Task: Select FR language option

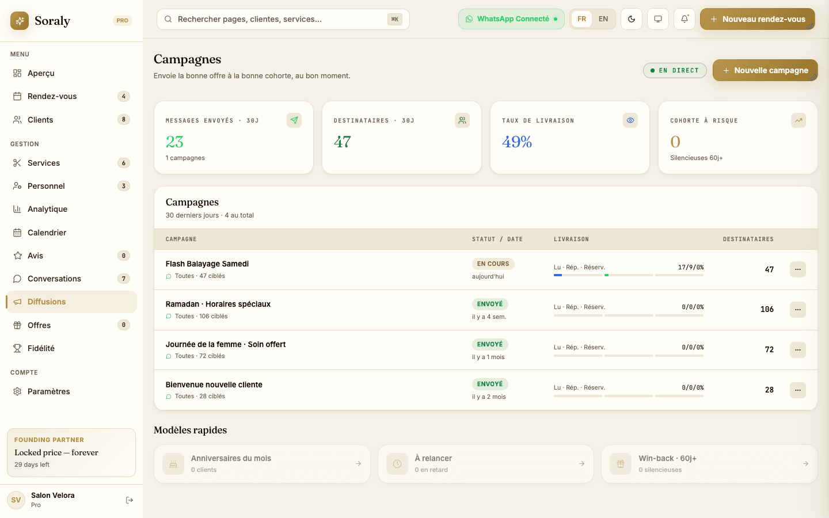Action: [x=582, y=19]
